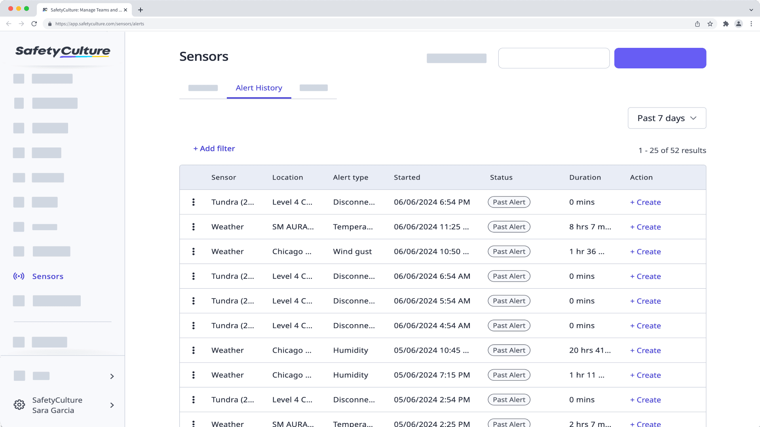The image size is (760, 427).
Task: Click the Add filter link
Action: (214, 148)
